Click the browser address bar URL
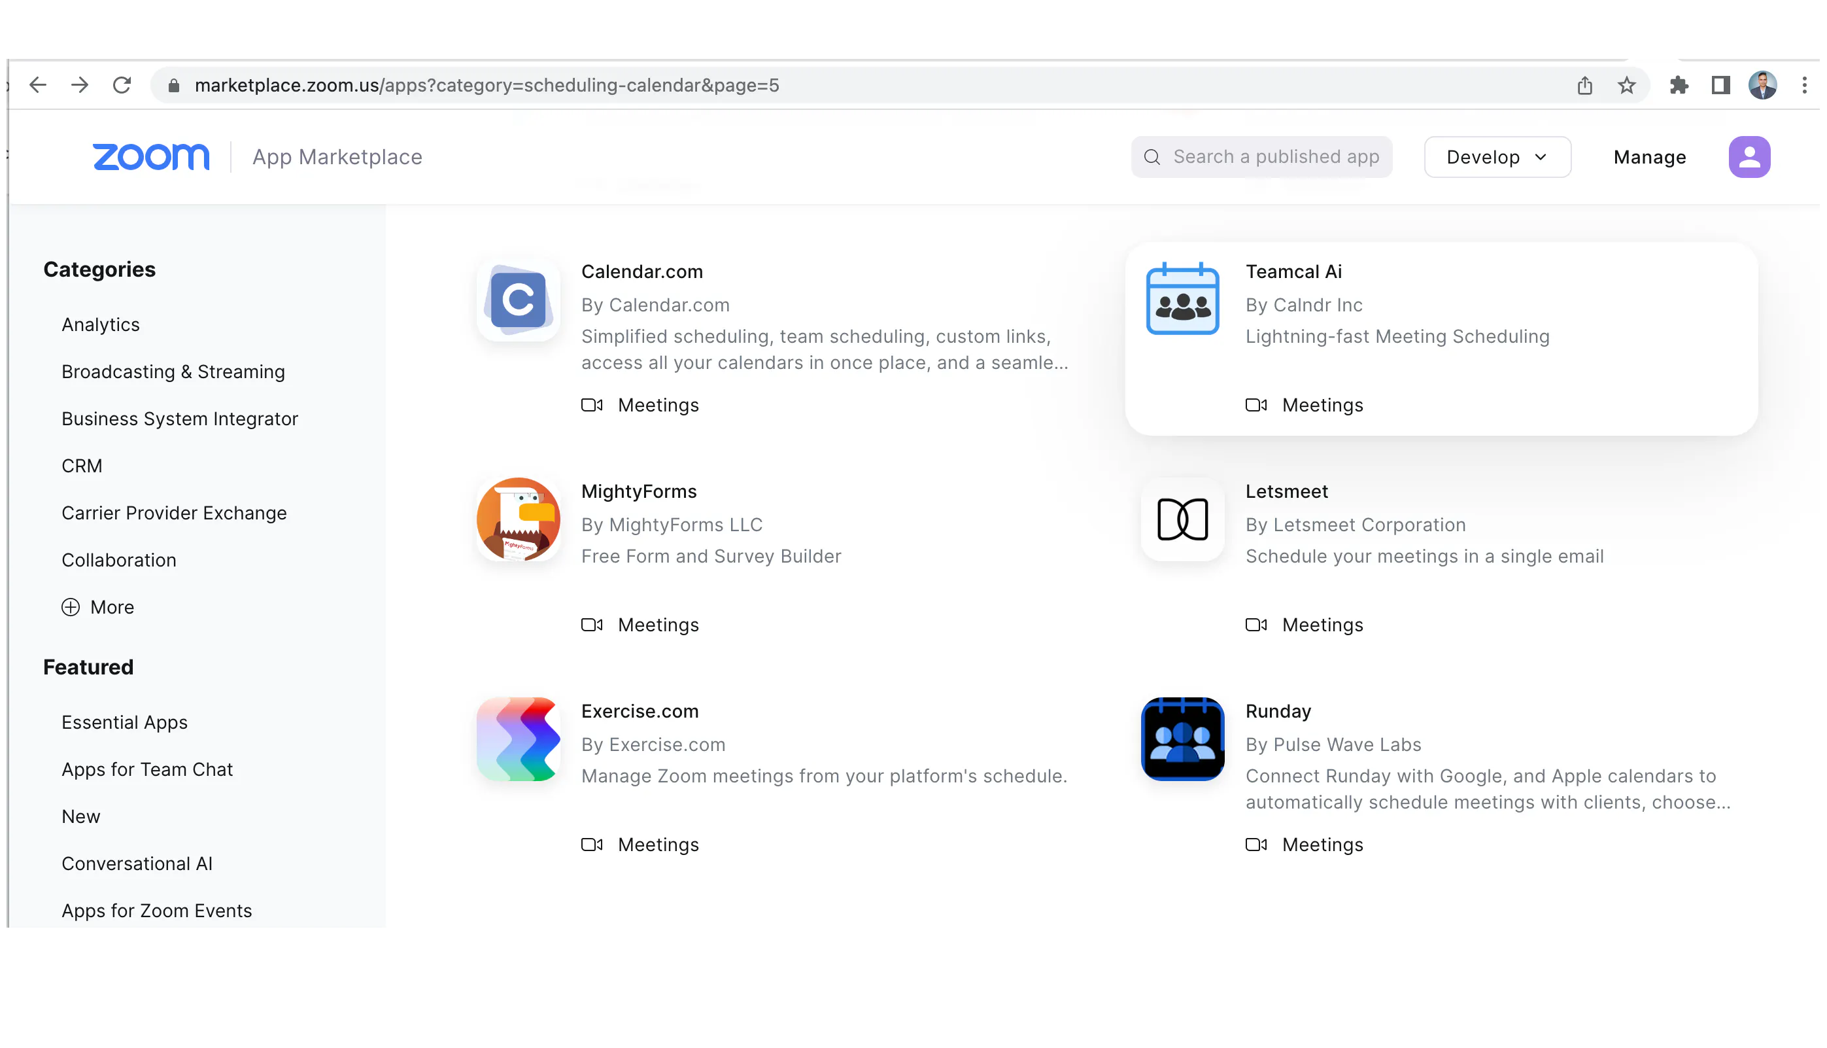The image size is (1827, 1048). pyautogui.click(x=488, y=86)
